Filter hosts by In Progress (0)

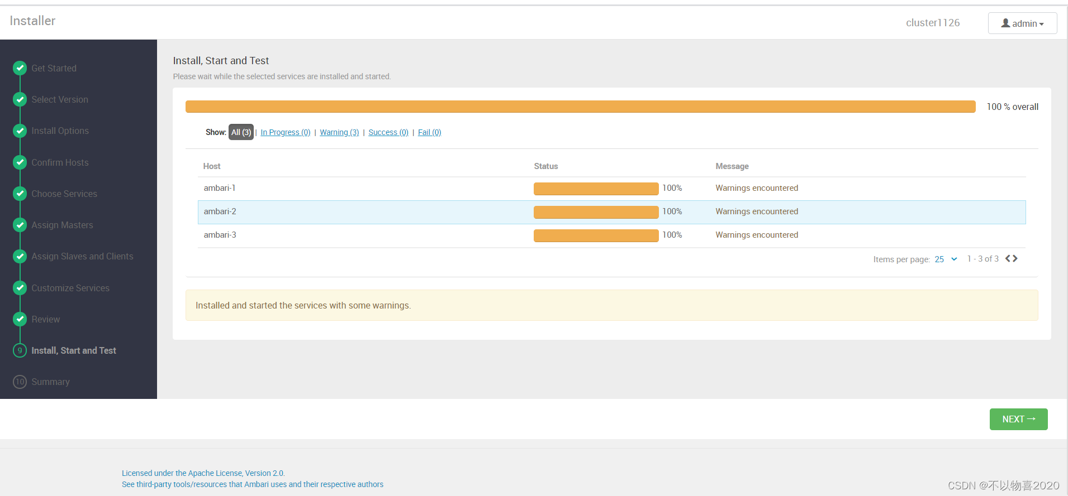pyautogui.click(x=285, y=132)
